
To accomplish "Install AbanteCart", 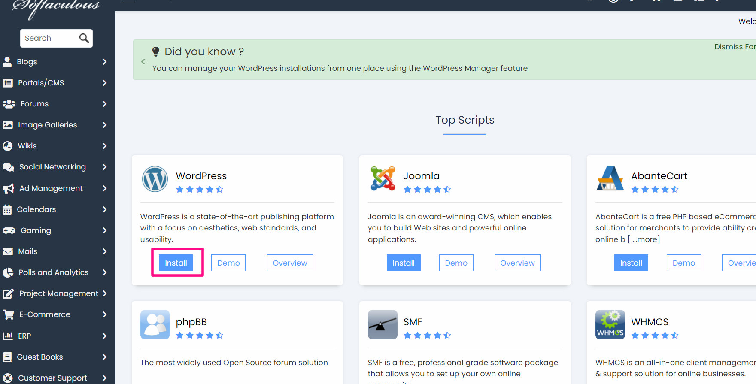I will click(x=631, y=263).
